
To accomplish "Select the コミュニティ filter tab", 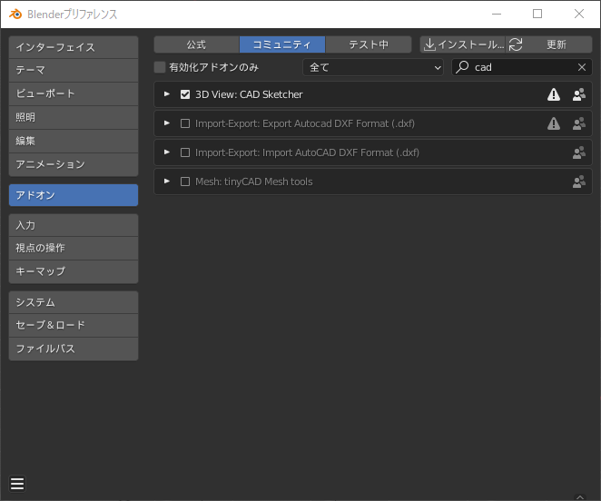I will click(282, 44).
